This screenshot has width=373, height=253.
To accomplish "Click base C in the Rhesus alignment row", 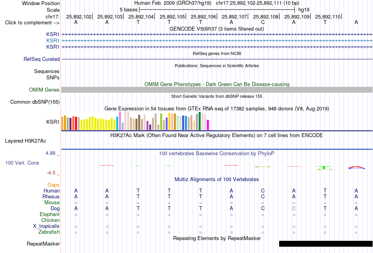I will (263, 196).
